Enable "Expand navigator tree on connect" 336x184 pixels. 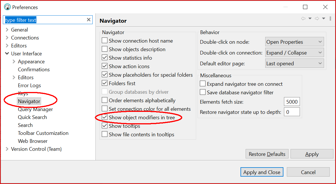click(203, 84)
